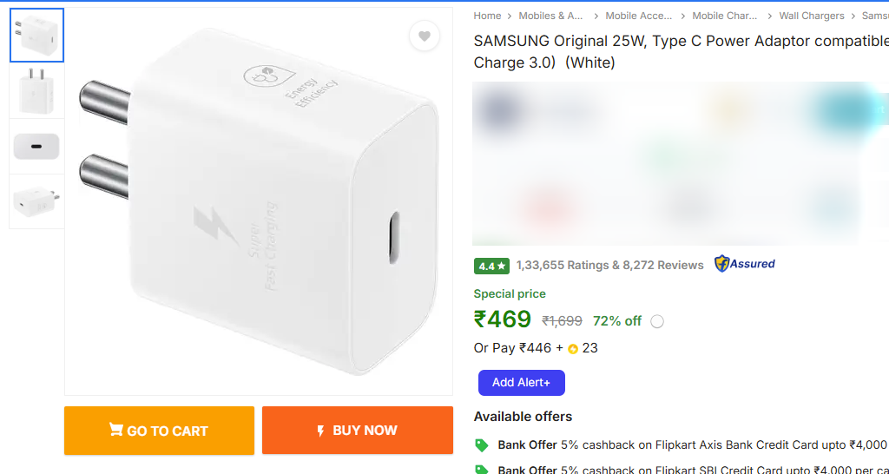Open 1,33,655 Ratings & 8,272 Reviews
This screenshot has height=474, width=889.
tap(609, 265)
